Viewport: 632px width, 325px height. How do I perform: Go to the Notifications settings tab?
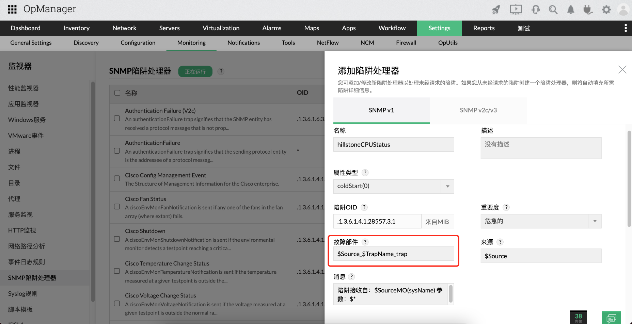pos(244,43)
